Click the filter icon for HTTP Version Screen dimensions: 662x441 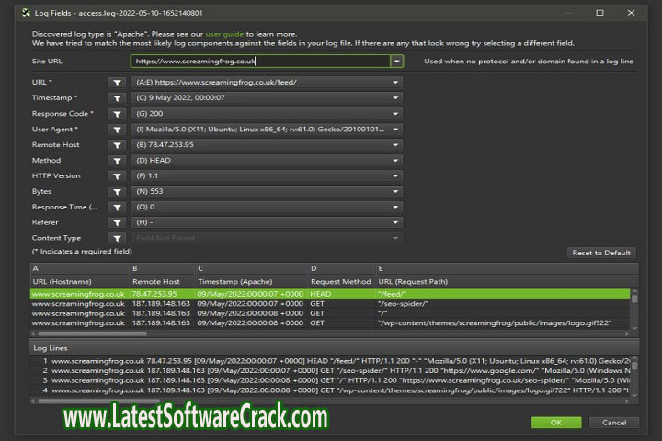pyautogui.click(x=118, y=175)
